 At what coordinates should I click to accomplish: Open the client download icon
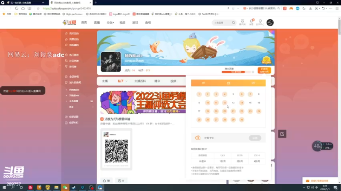point(242,22)
